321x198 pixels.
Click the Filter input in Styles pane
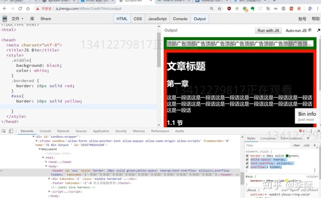pos(268,145)
